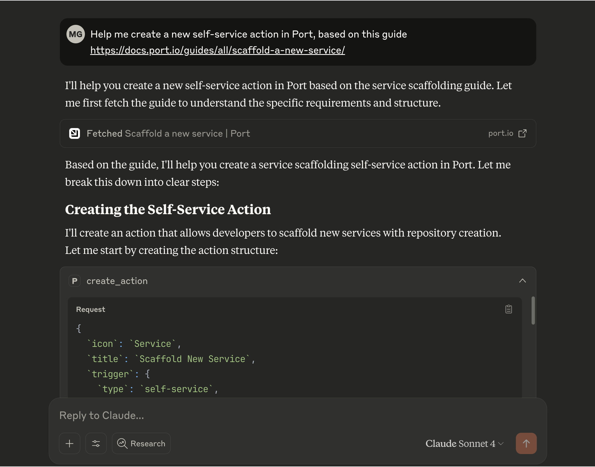The height and width of the screenshot is (467, 595).
Task: Click the fetch tool icon beside Fetched
Action: point(74,134)
